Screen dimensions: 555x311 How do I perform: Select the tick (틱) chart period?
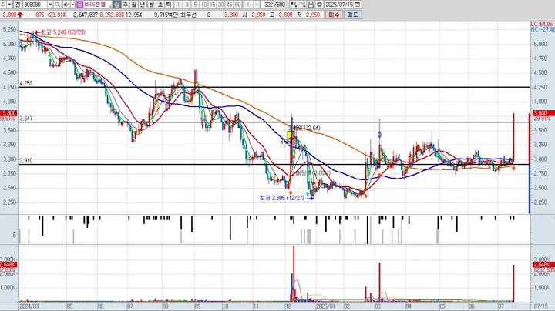(x=169, y=5)
